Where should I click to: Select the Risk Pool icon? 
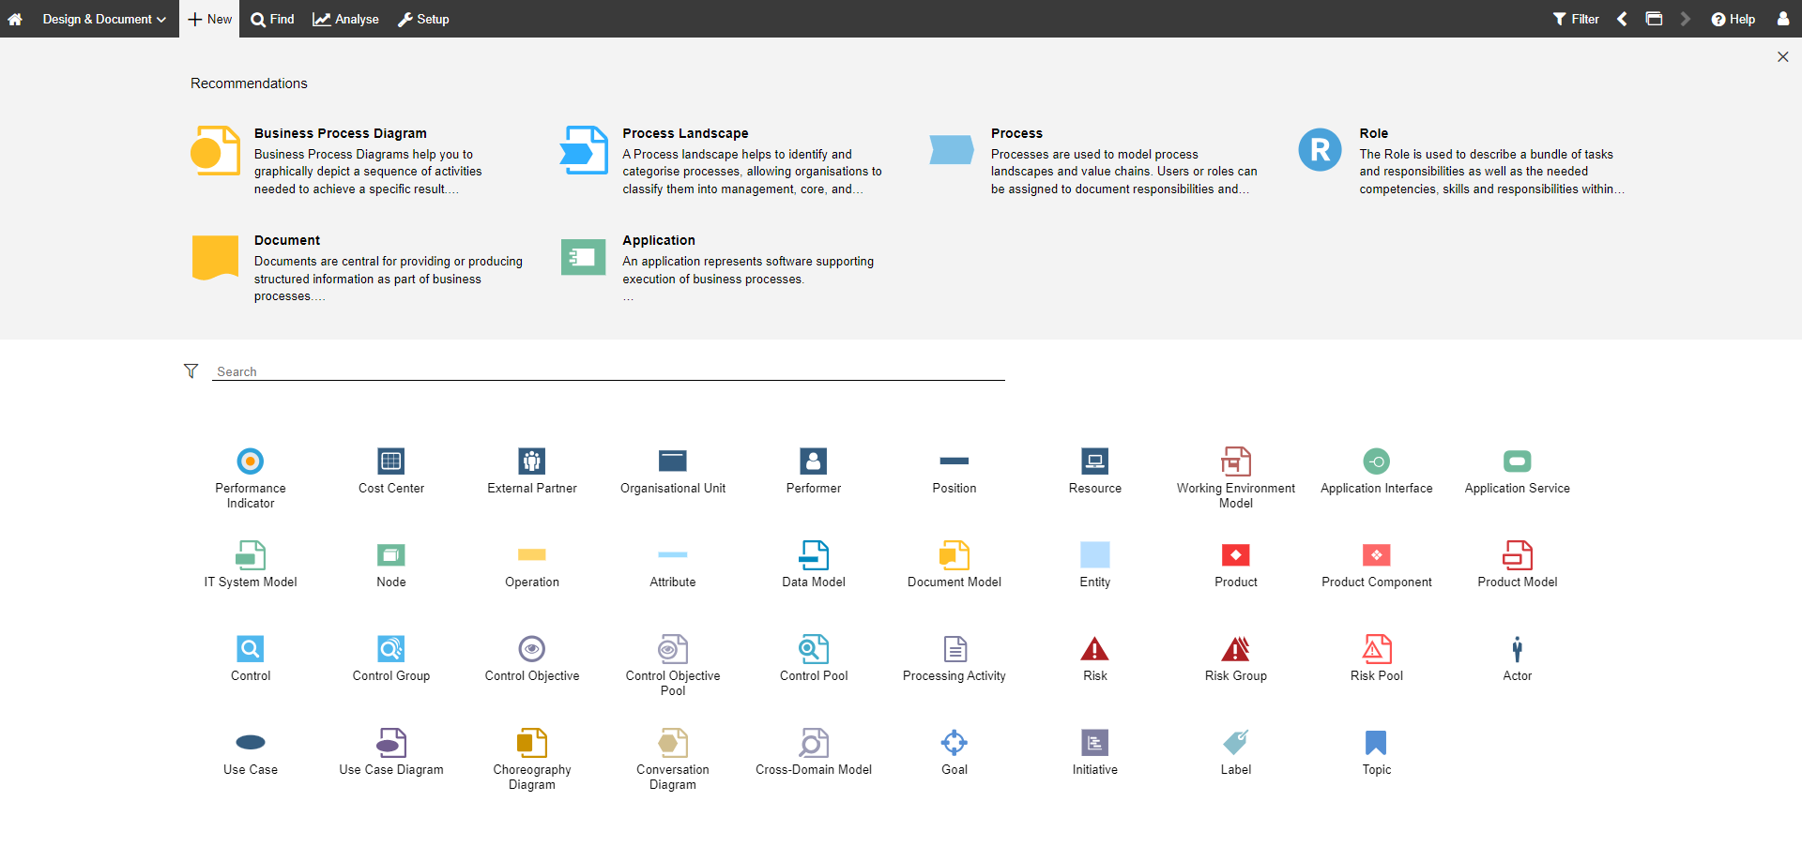point(1377,648)
